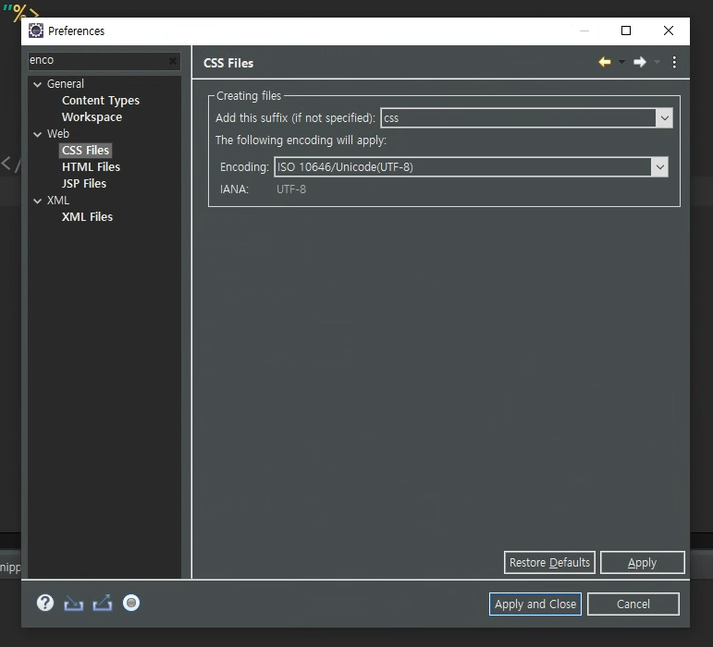This screenshot has height=647, width=713.
Task: Open the Encoding combo box dropdown
Action: [x=659, y=167]
